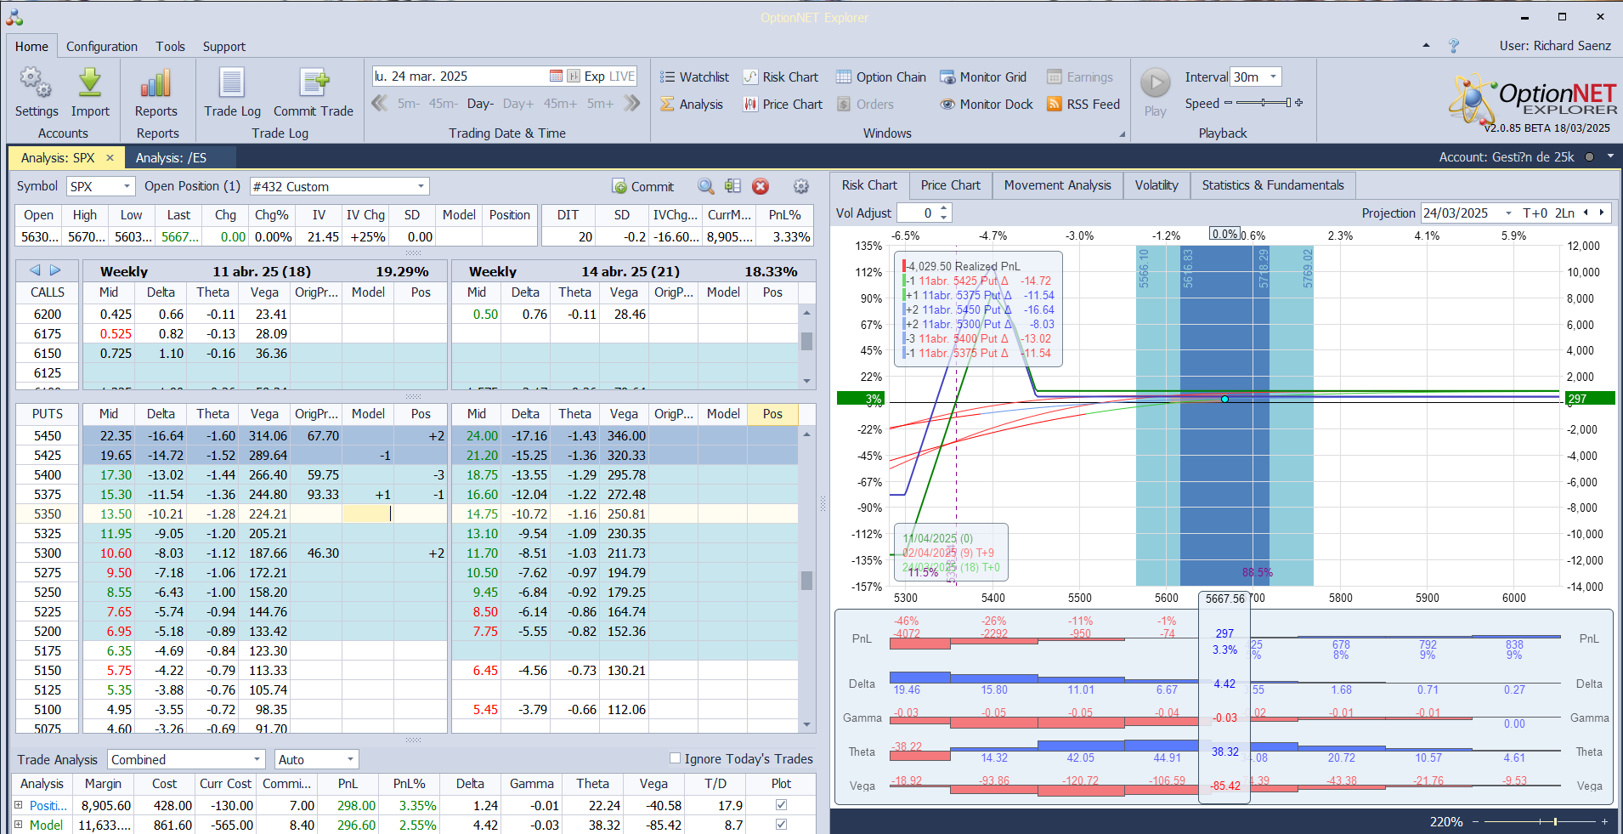The image size is (1623, 834).
Task: Open the RSS Feed window
Action: click(1083, 105)
